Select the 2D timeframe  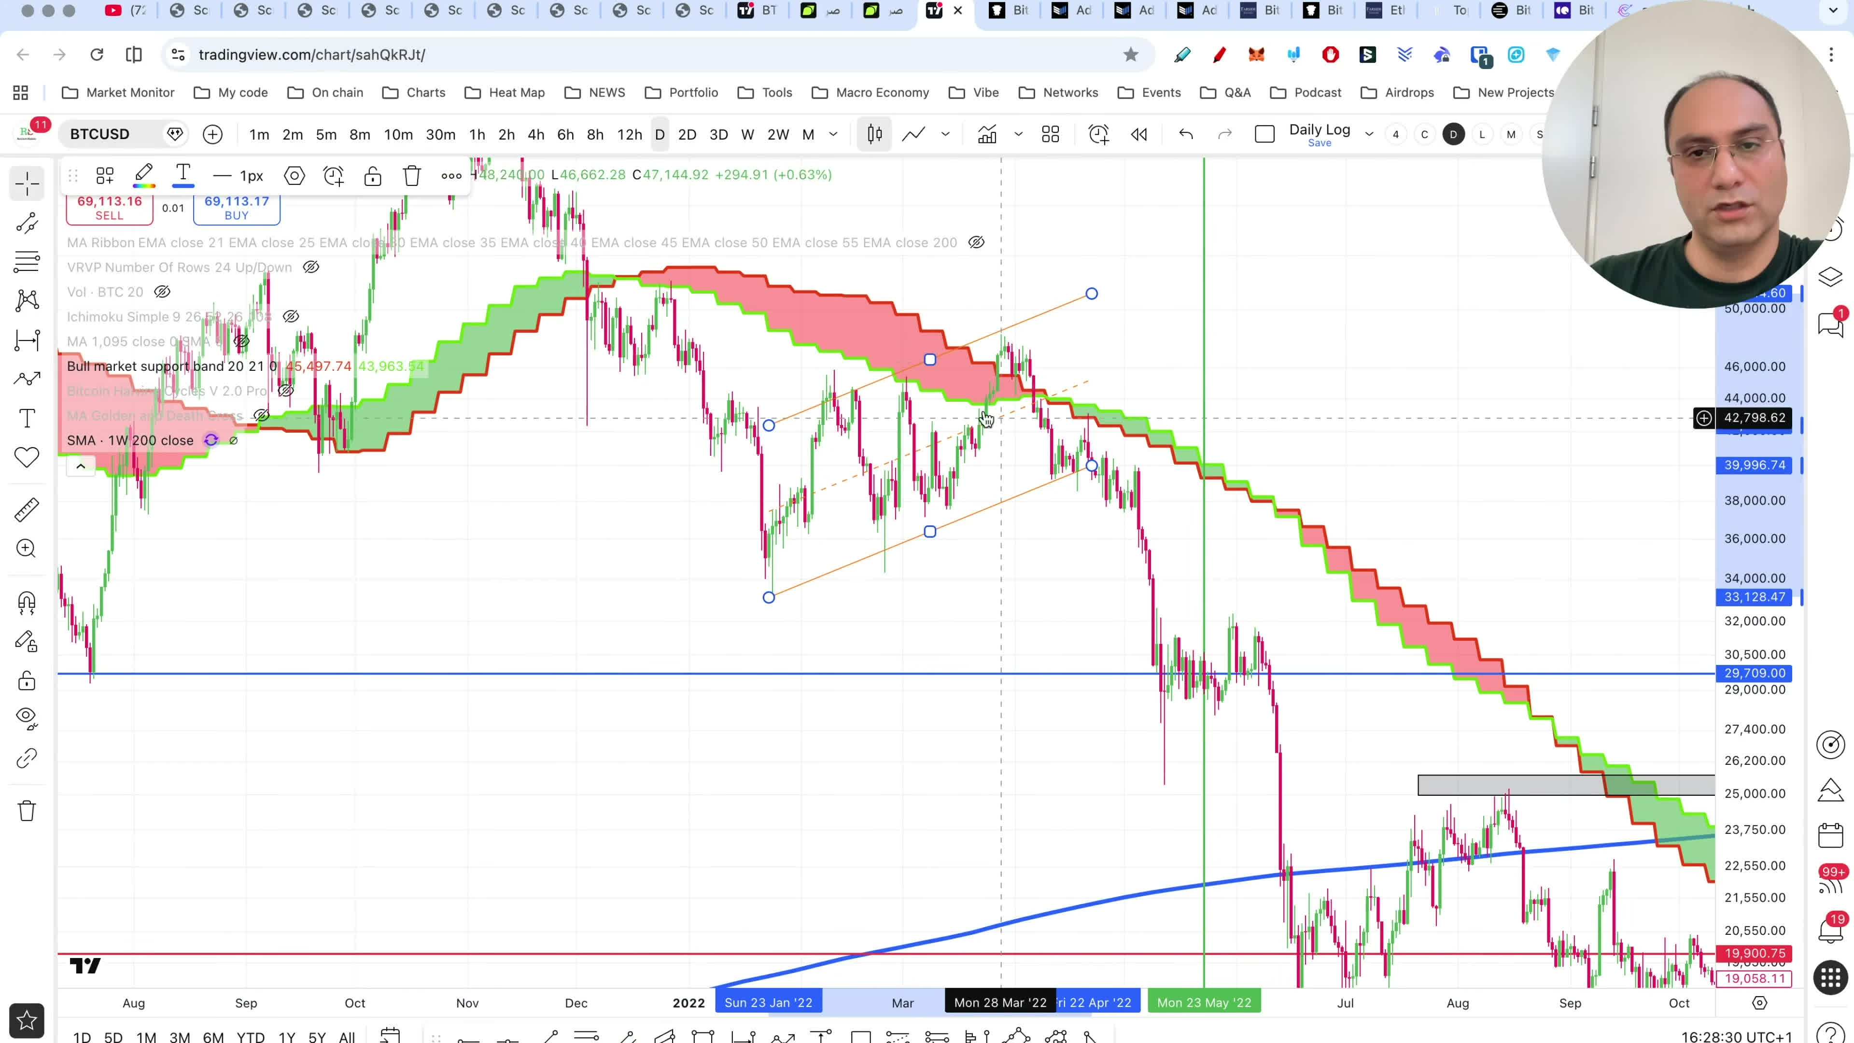687,135
